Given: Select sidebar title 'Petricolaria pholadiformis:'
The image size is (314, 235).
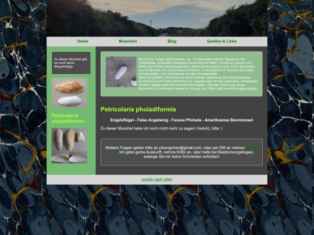Looking at the screenshot, I should tap(69, 118).
